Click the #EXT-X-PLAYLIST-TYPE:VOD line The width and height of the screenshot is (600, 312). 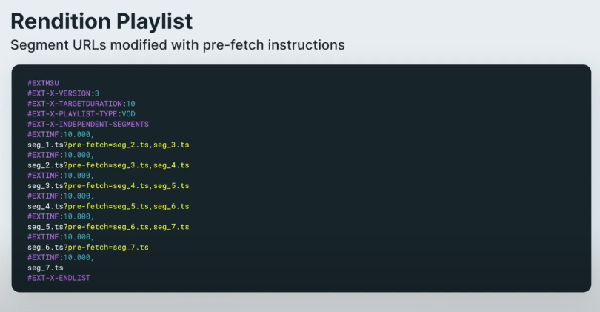[x=81, y=114]
